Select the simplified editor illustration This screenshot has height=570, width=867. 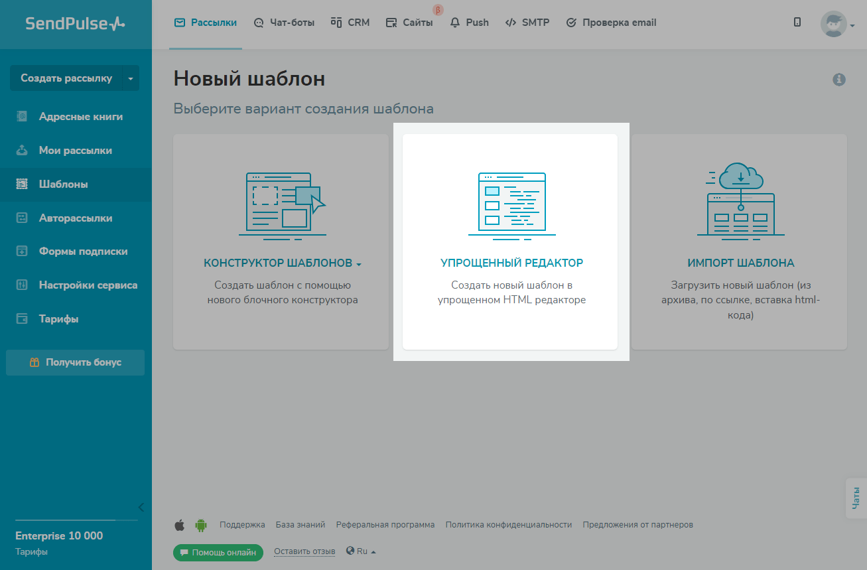click(511, 205)
